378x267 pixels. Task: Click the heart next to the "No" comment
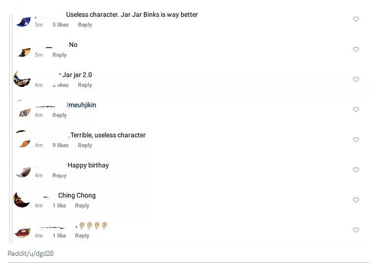[x=356, y=49]
